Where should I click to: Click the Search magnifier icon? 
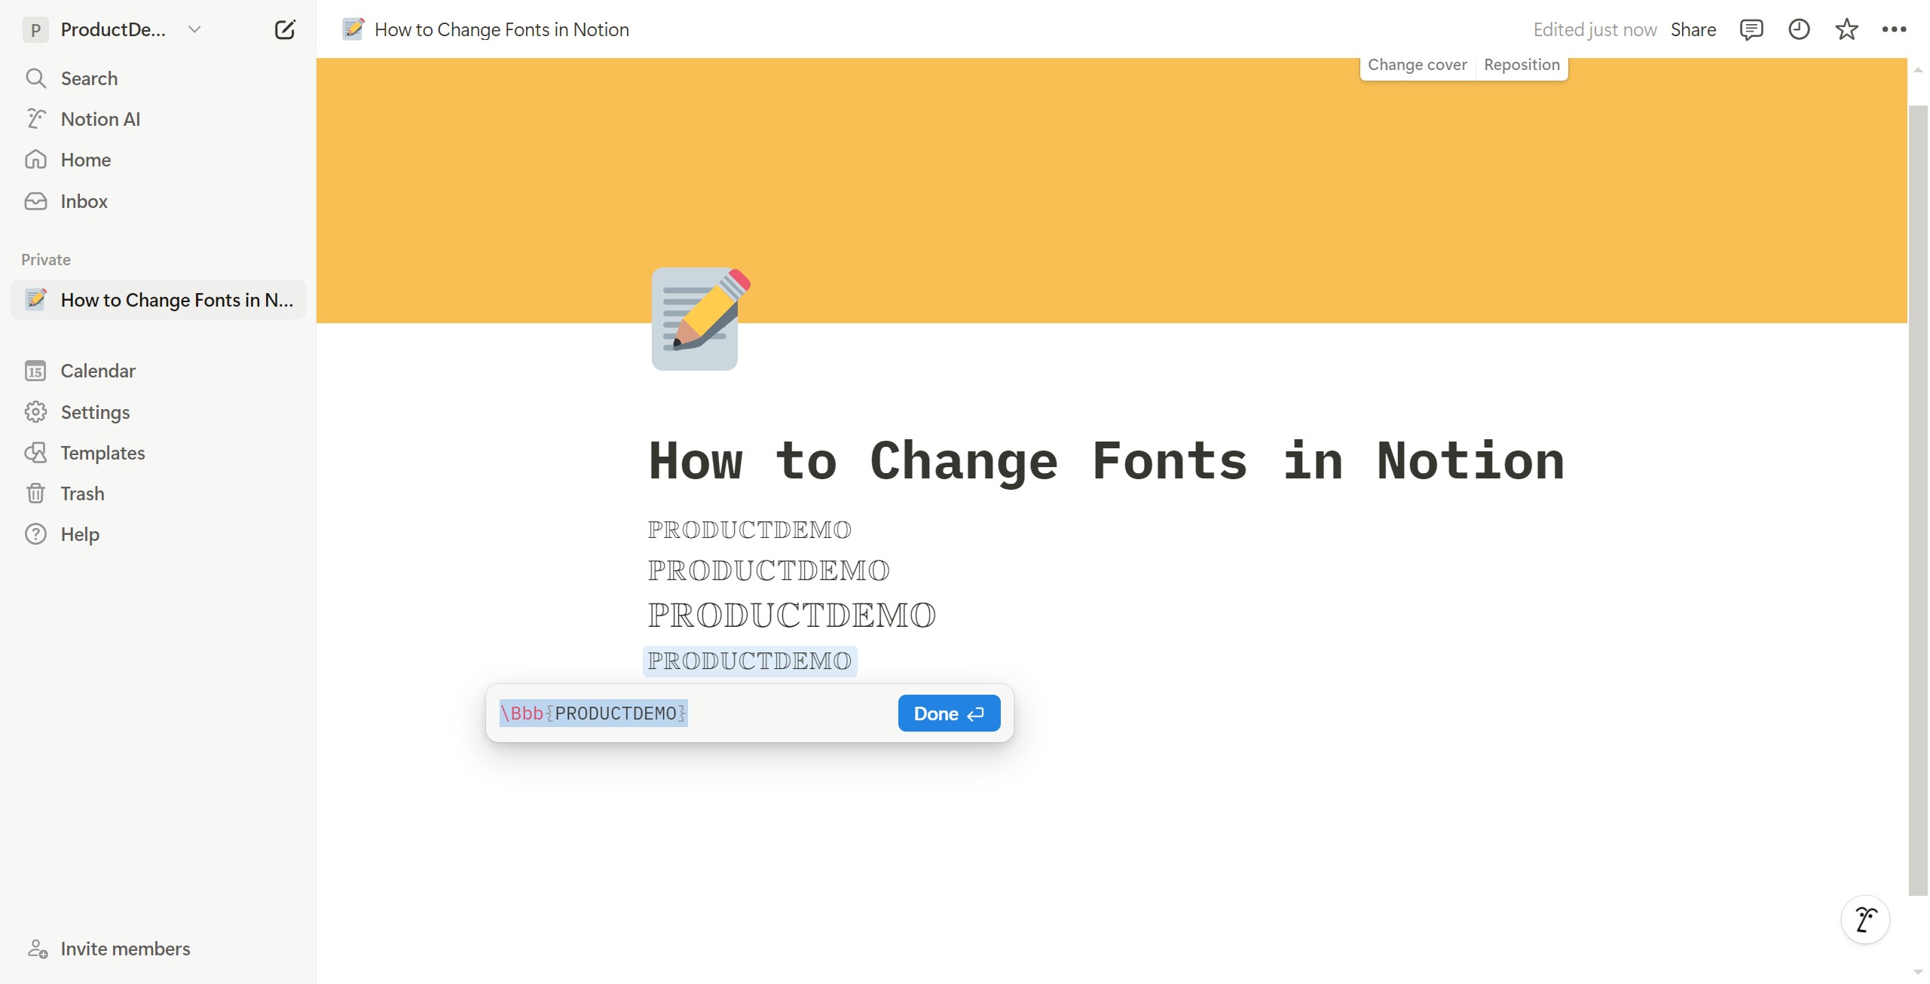[35, 78]
